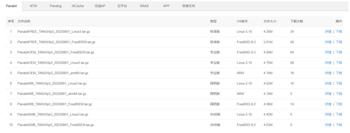Image resolution: width=350 pixels, height=133 pixels.
Task: Download PanabitOEM FreeBSD9 file via 下载
Action: click(339, 52)
